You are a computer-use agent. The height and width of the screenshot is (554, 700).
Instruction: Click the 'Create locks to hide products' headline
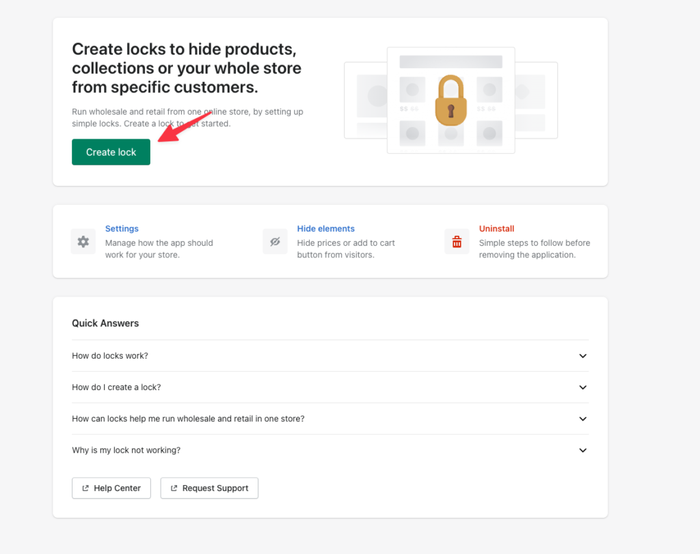187,68
